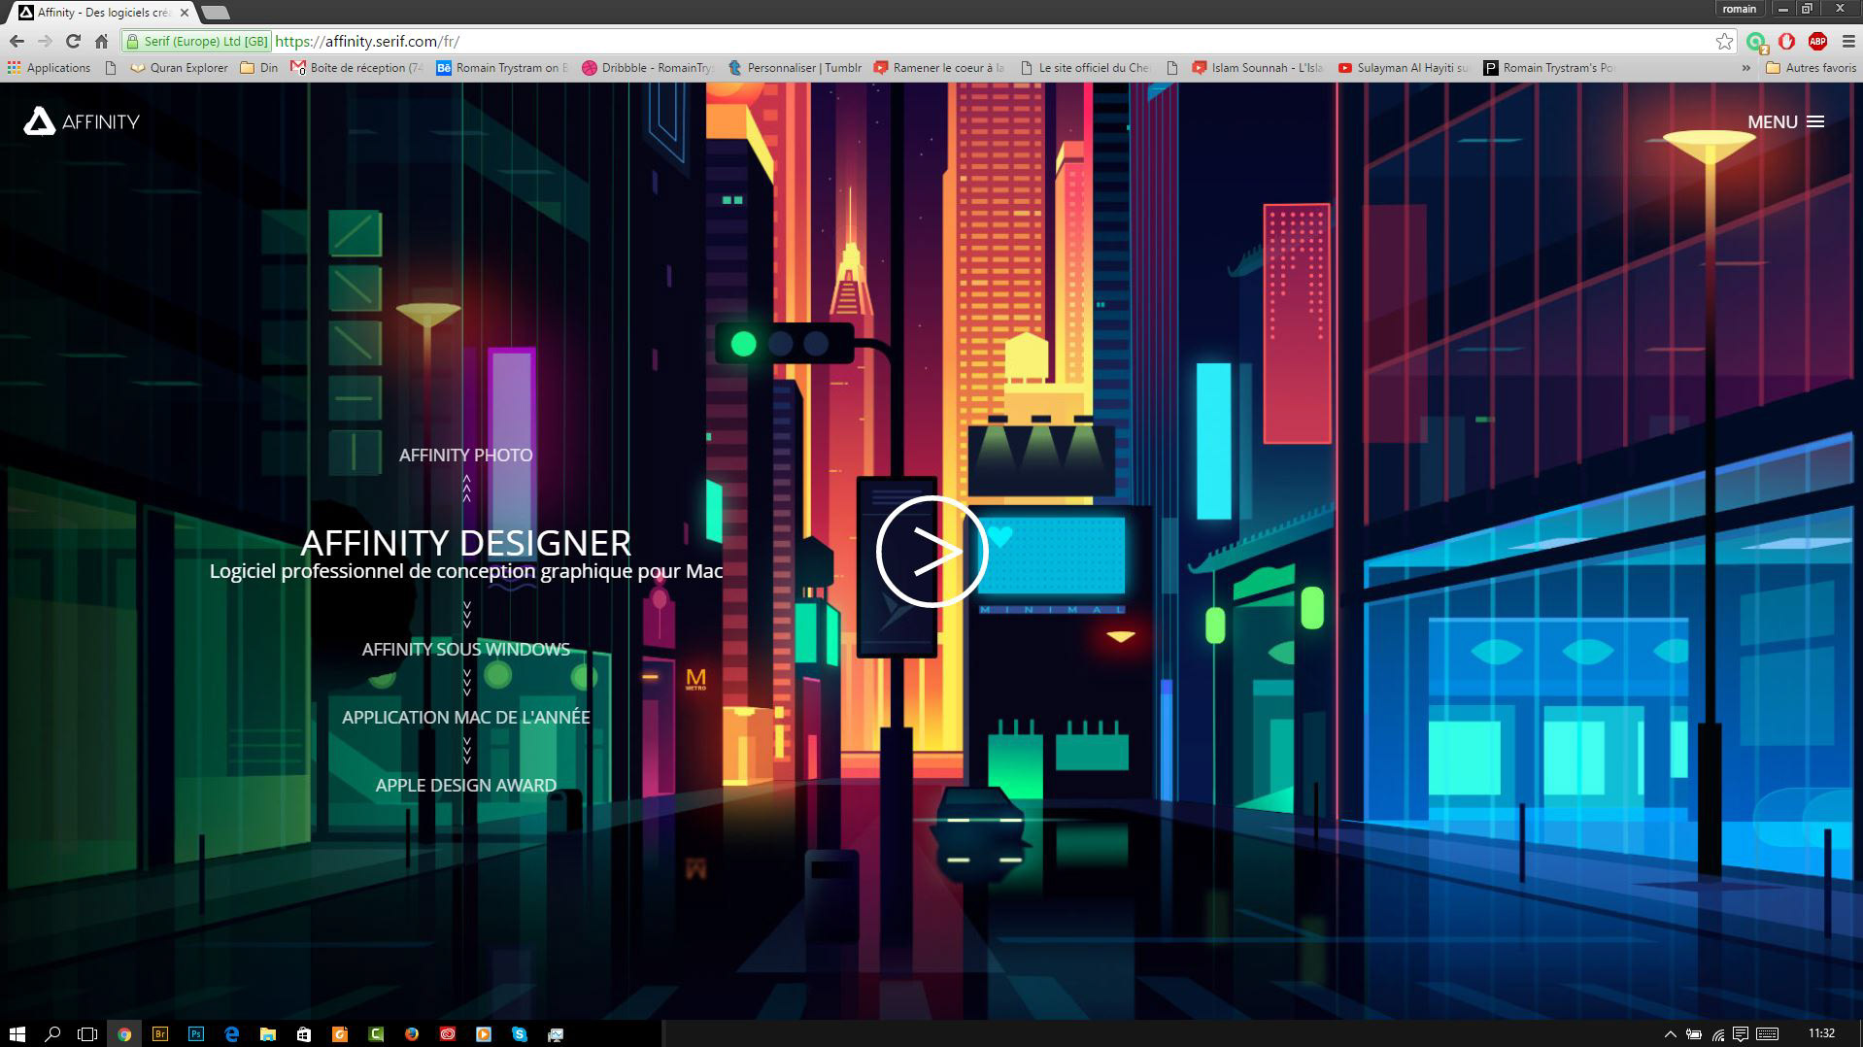This screenshot has height=1047, width=1863.
Task: Open the Chrome main menu
Action: 1846,41
